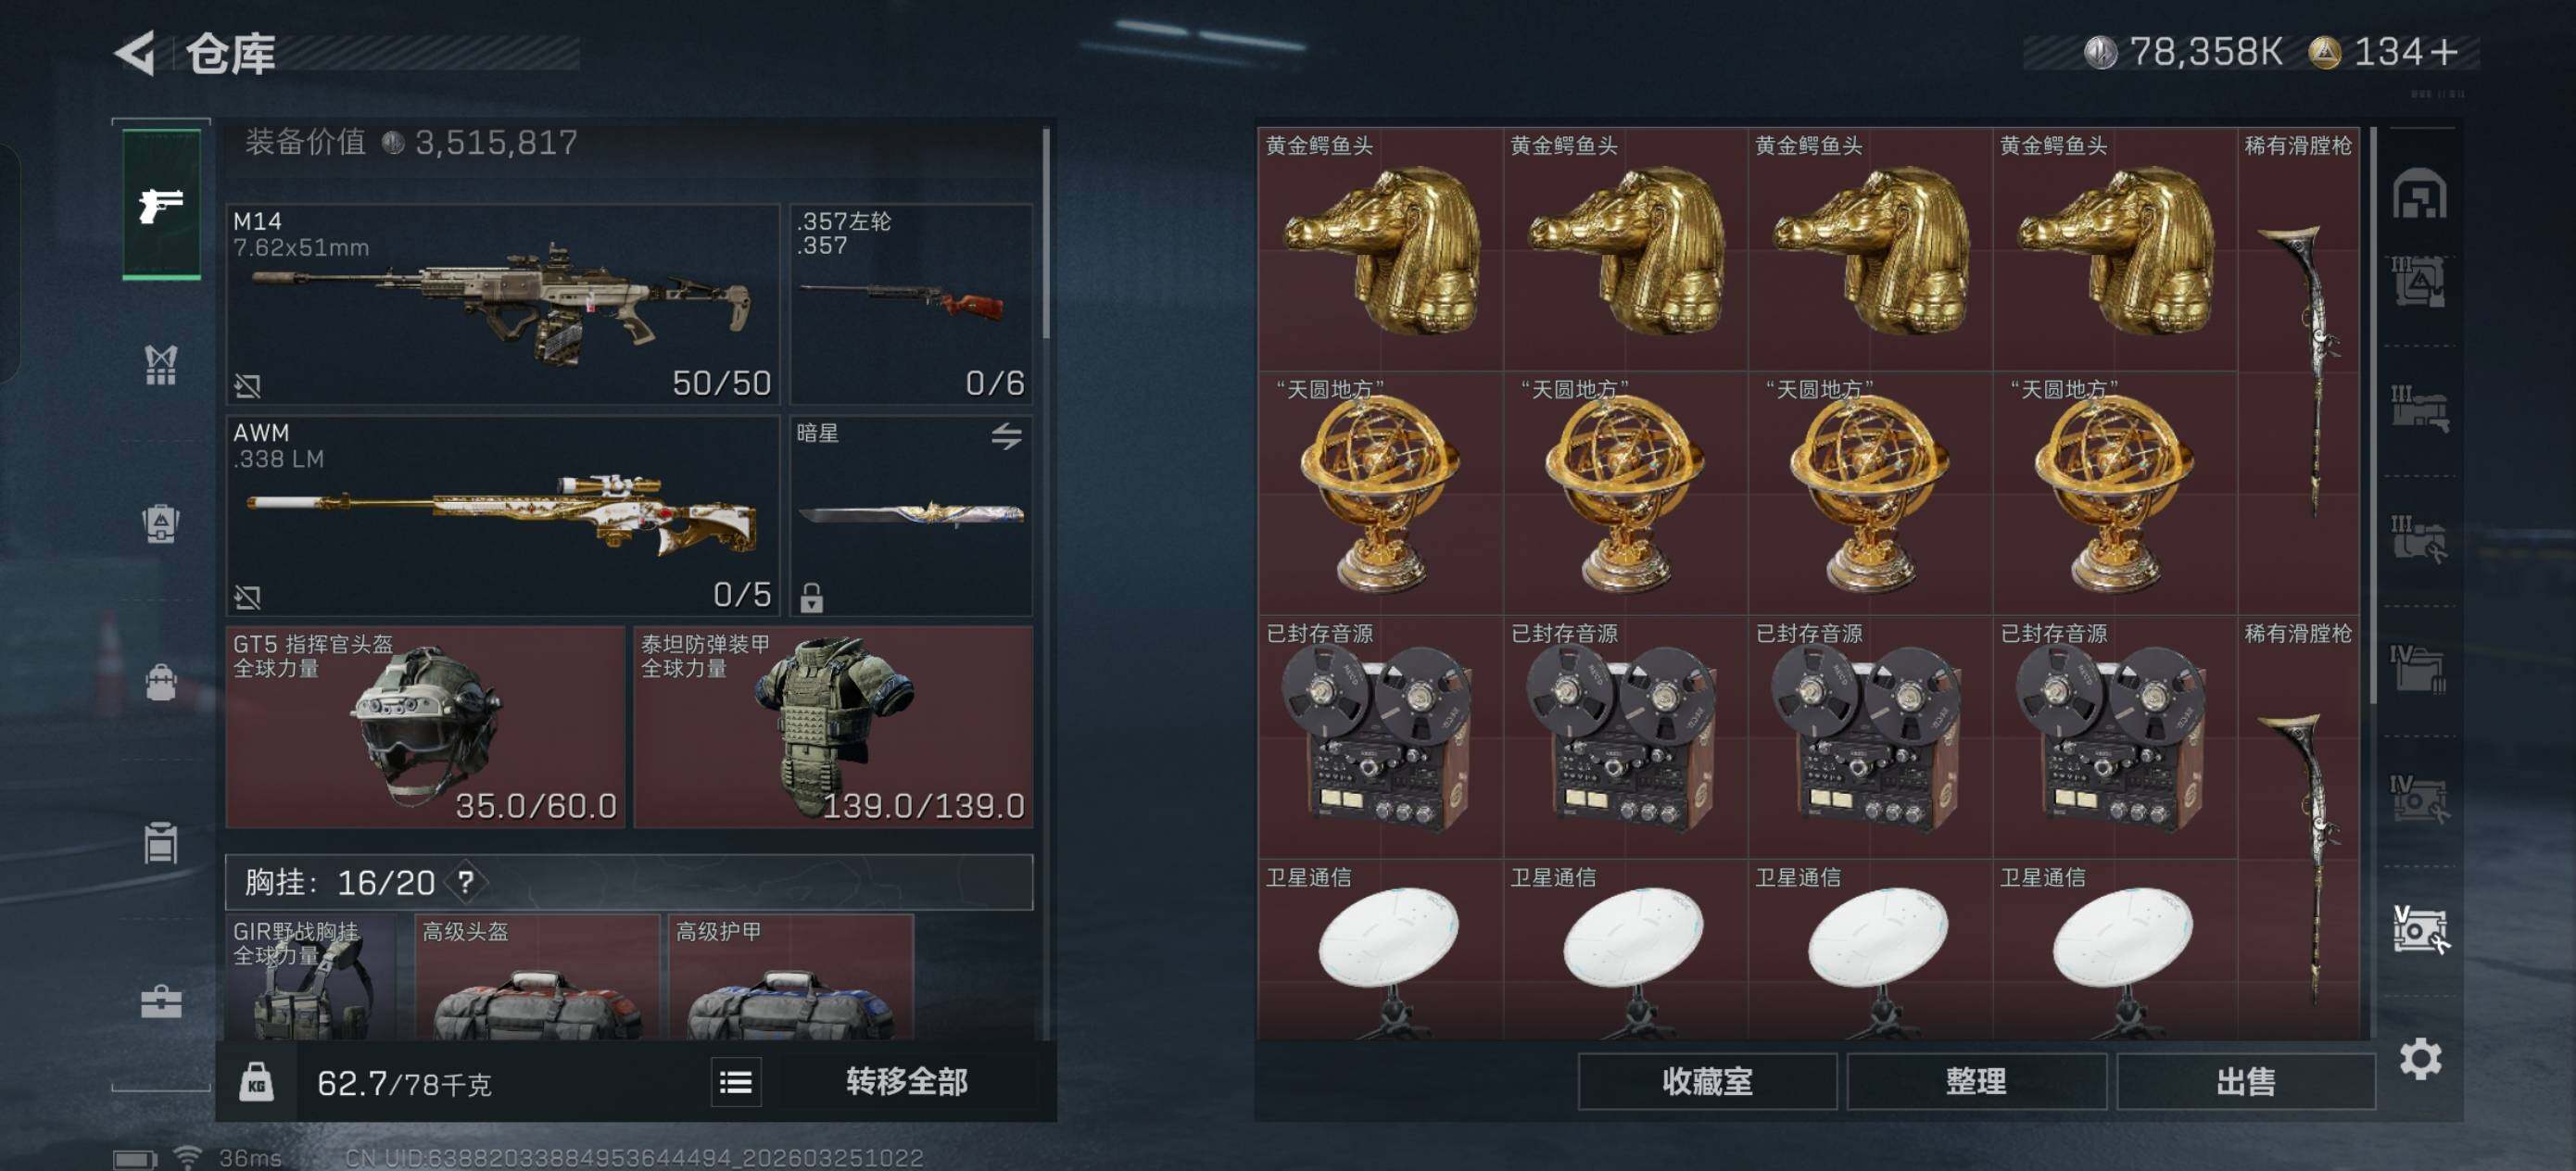Viewport: 2576px width, 1171px height.
Task: Toggle the lock icon on 暗星 slot
Action: tap(811, 598)
